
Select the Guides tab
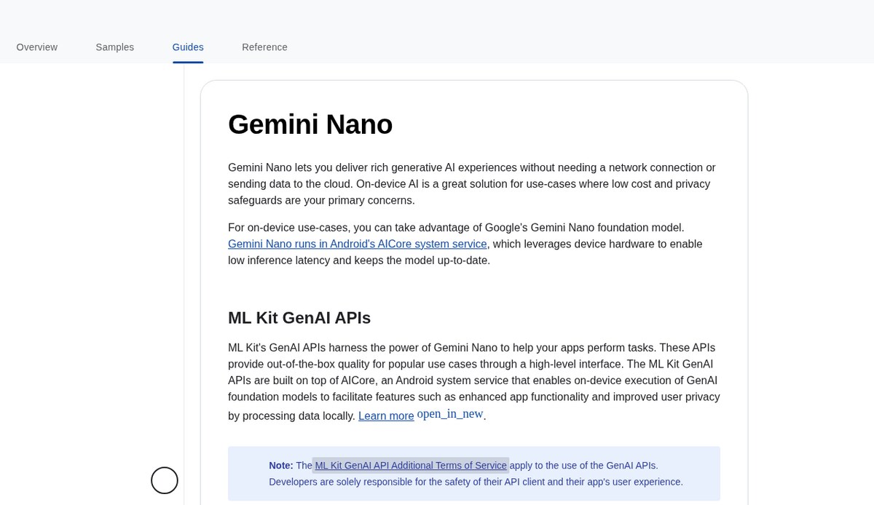[x=188, y=47]
